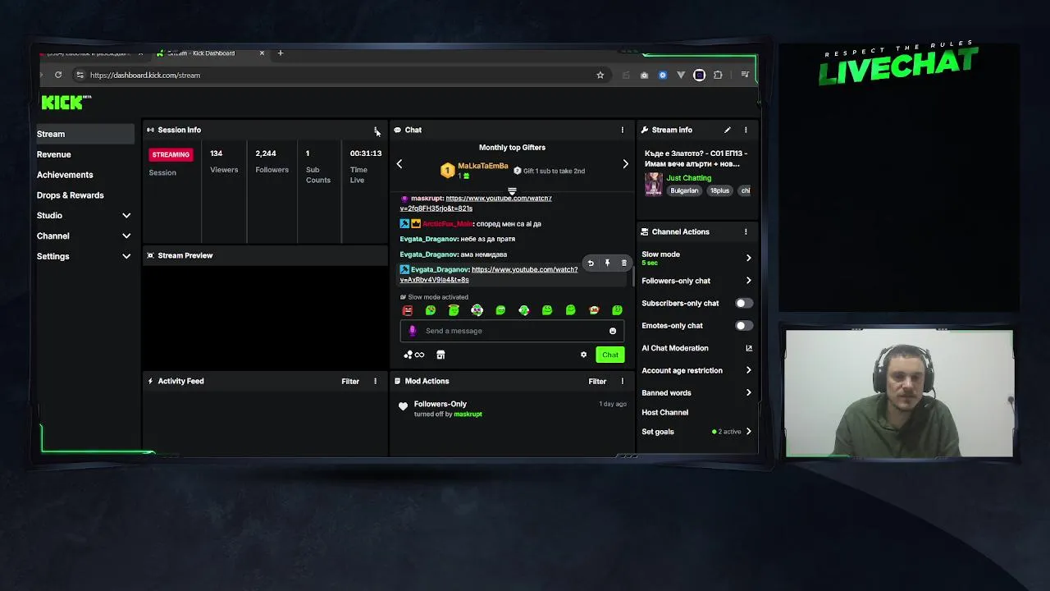This screenshot has height=591, width=1050.
Task: Bookmark this page with star icon
Action: (x=600, y=75)
